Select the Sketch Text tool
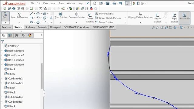The image size is (194, 109). click(51, 18)
